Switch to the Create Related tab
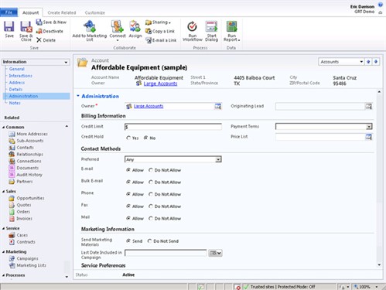 tap(62, 12)
